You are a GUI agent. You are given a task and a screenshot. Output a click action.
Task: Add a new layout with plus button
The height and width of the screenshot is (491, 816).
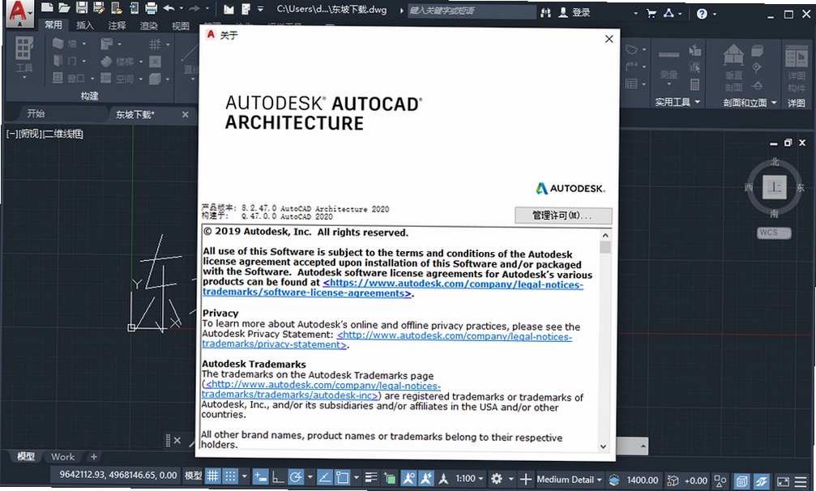[94, 457]
